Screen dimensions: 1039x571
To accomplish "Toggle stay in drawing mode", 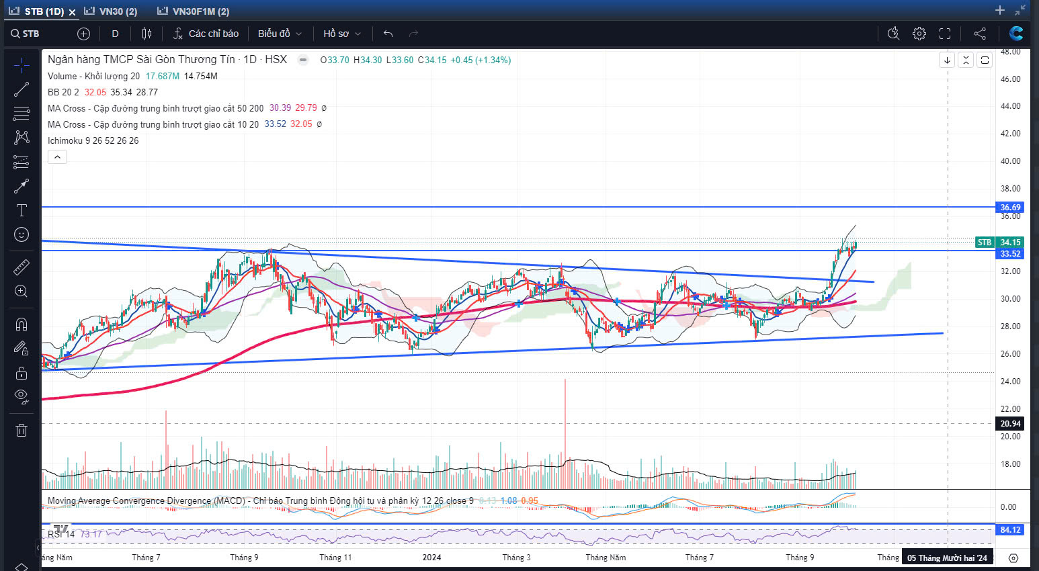I will click(x=22, y=349).
